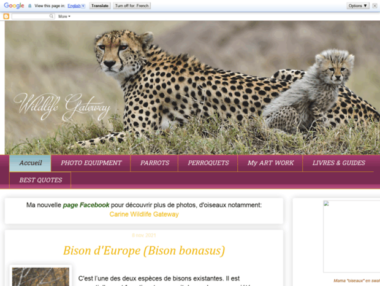380x286 pixels.
Task: Expand the Options dropdown
Action: pos(357,6)
